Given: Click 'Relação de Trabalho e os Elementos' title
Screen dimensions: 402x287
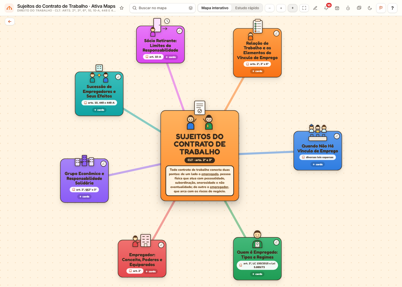Looking at the screenshot, I should point(257,51).
